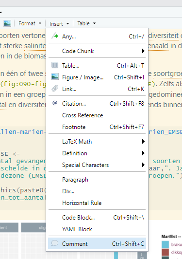
Task: Click the Figure / Image picture icon
Action: point(55,77)
